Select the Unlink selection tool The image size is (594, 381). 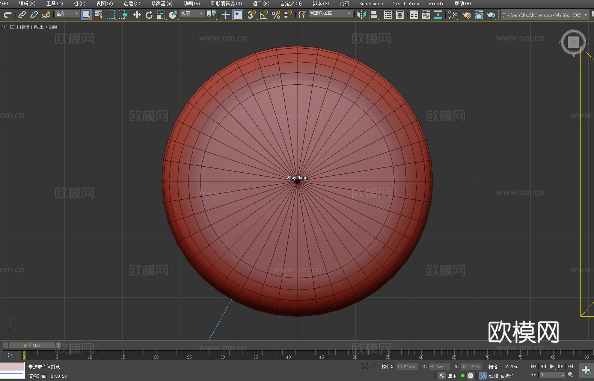tap(34, 15)
